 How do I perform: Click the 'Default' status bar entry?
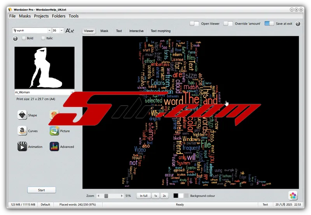click(x=45, y=205)
